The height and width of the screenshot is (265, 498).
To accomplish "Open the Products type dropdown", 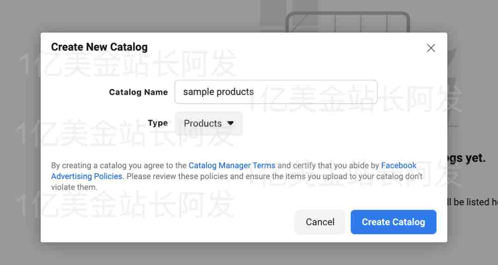I will point(209,123).
